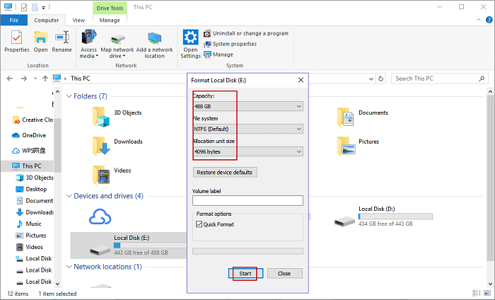
Task: Open the Allocation unit size dropdown
Action: (248, 151)
